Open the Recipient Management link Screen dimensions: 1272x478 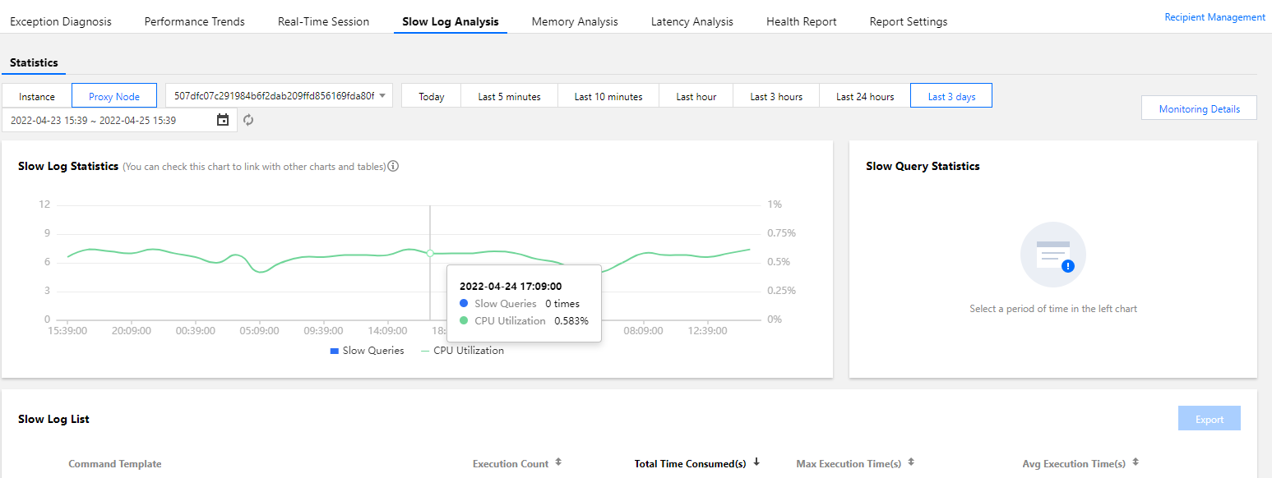tap(1214, 17)
